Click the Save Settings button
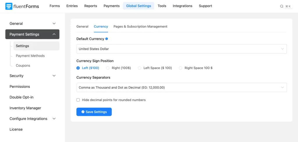Image resolution: width=298 pixels, height=142 pixels. (94, 112)
